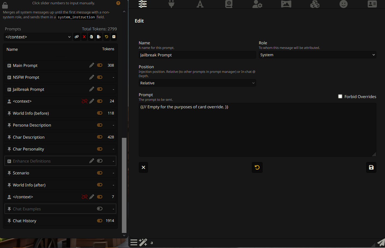Click the orange help question mark icon
This screenshot has width=385, height=248.
(x=118, y=3)
